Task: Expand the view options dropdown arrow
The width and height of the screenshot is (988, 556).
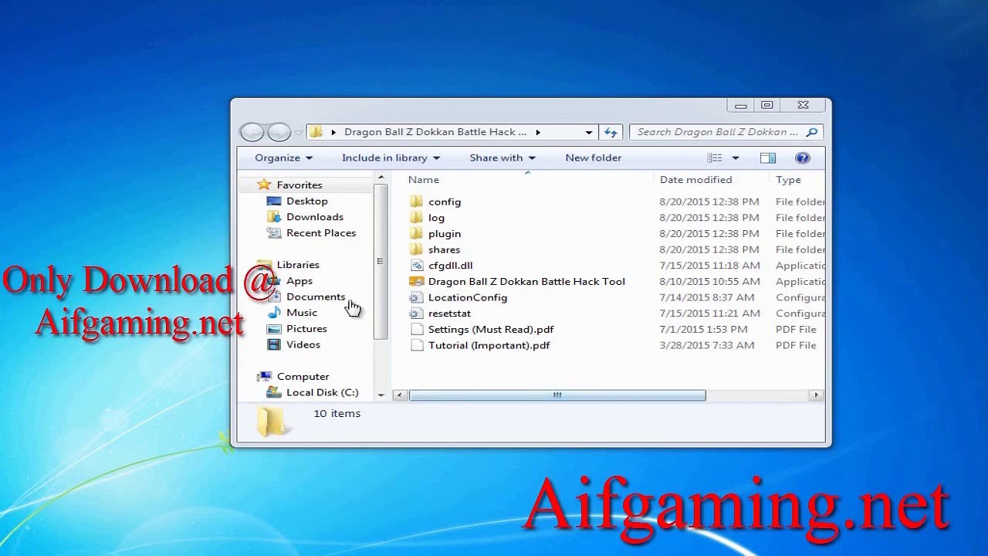Action: pos(735,158)
